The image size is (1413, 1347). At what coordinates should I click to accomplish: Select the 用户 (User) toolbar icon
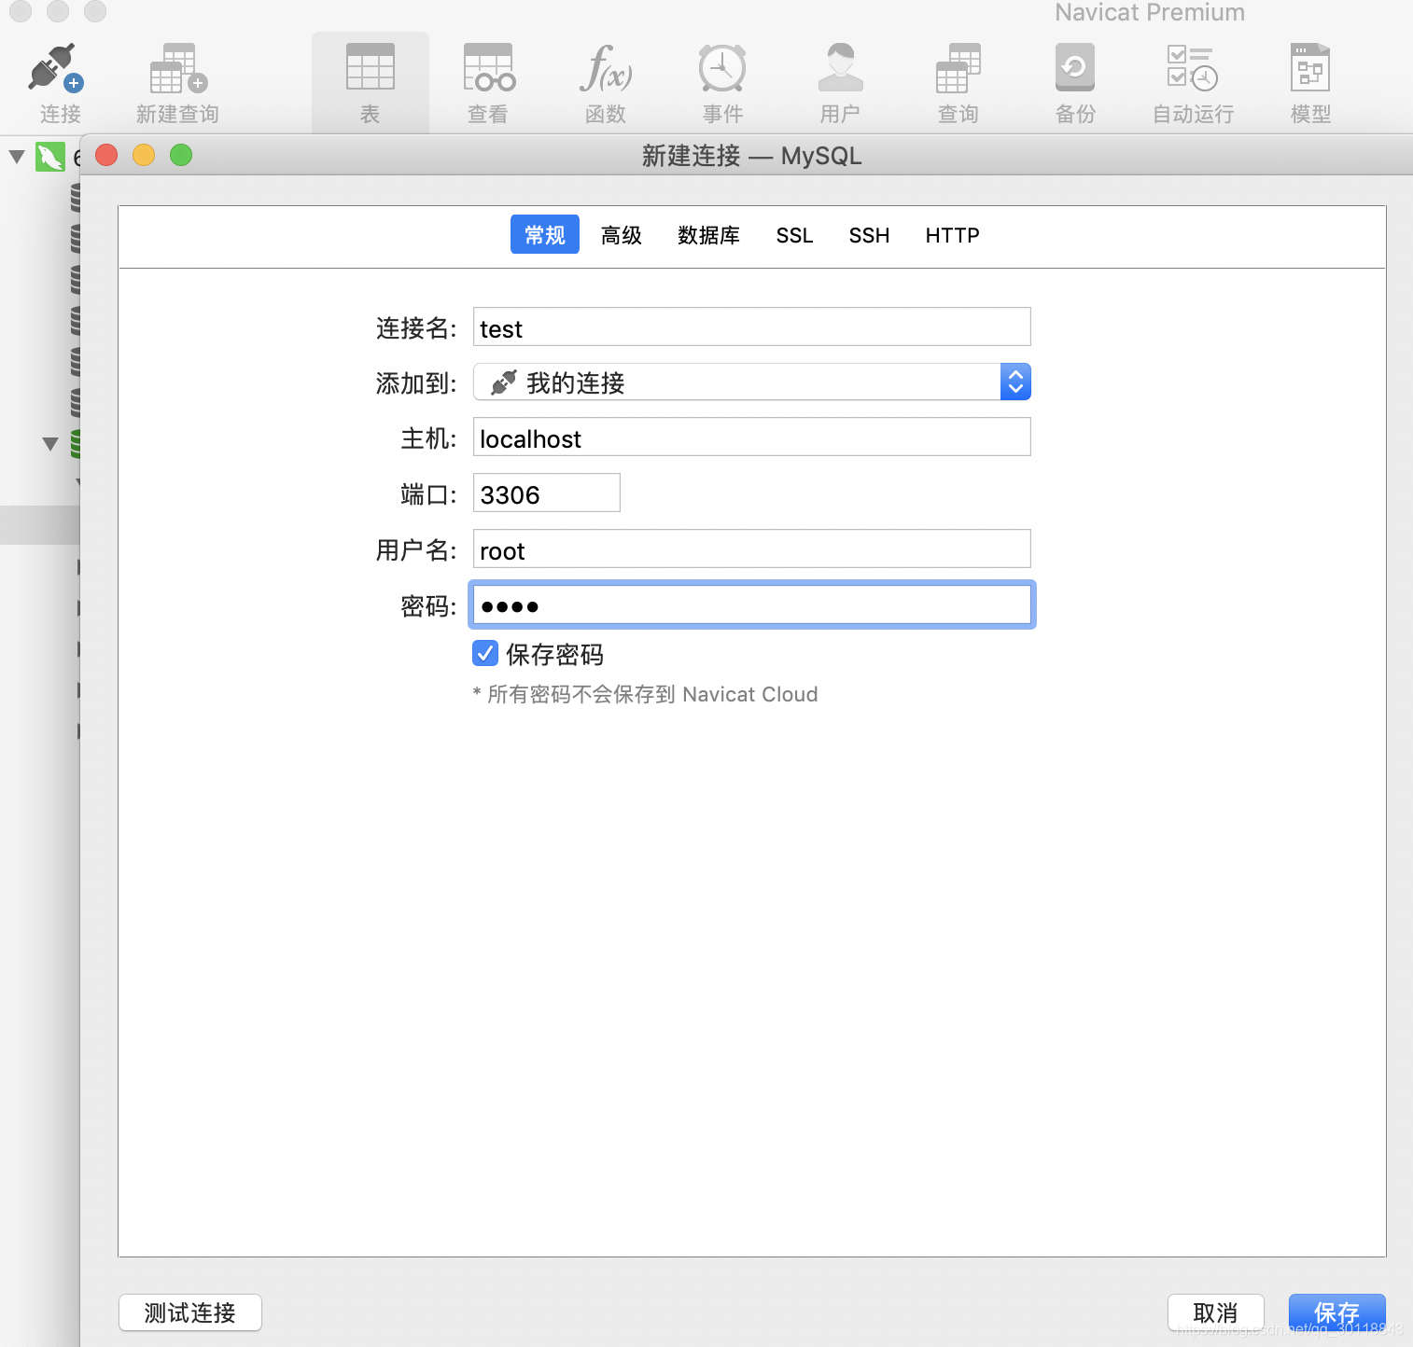840,67
